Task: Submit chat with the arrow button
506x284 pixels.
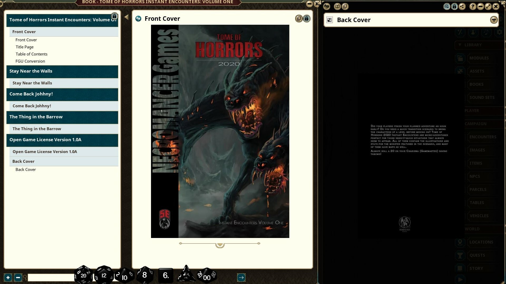Action: [241, 277]
